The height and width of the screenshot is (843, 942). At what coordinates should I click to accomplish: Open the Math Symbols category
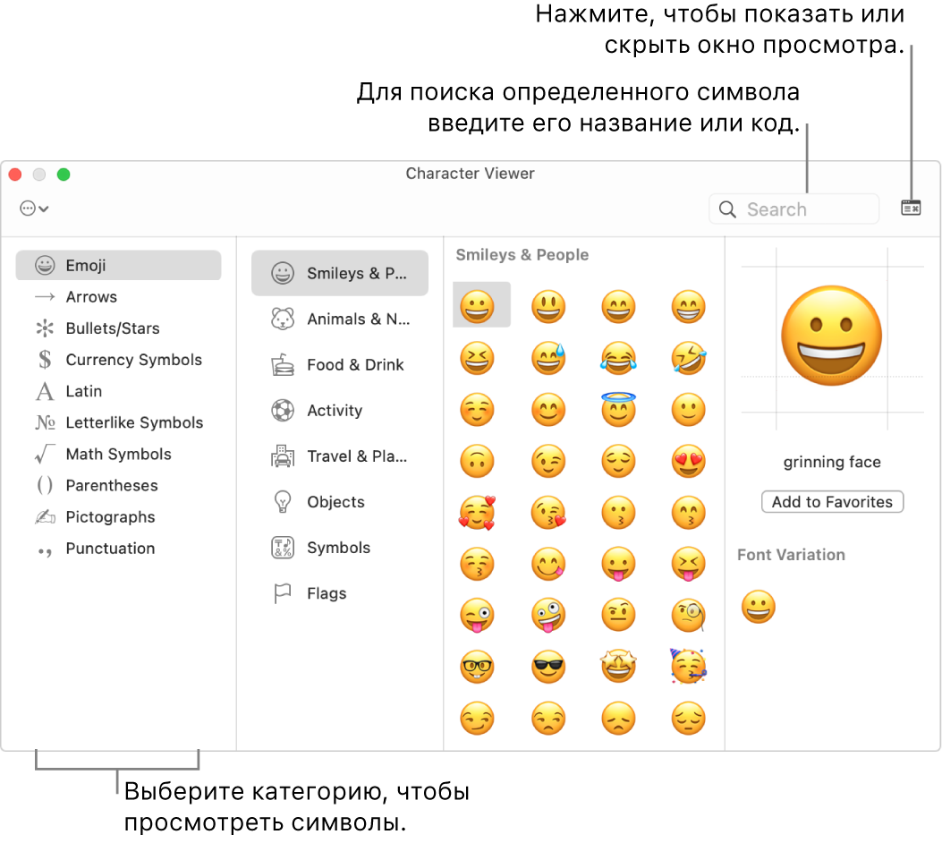(x=118, y=454)
